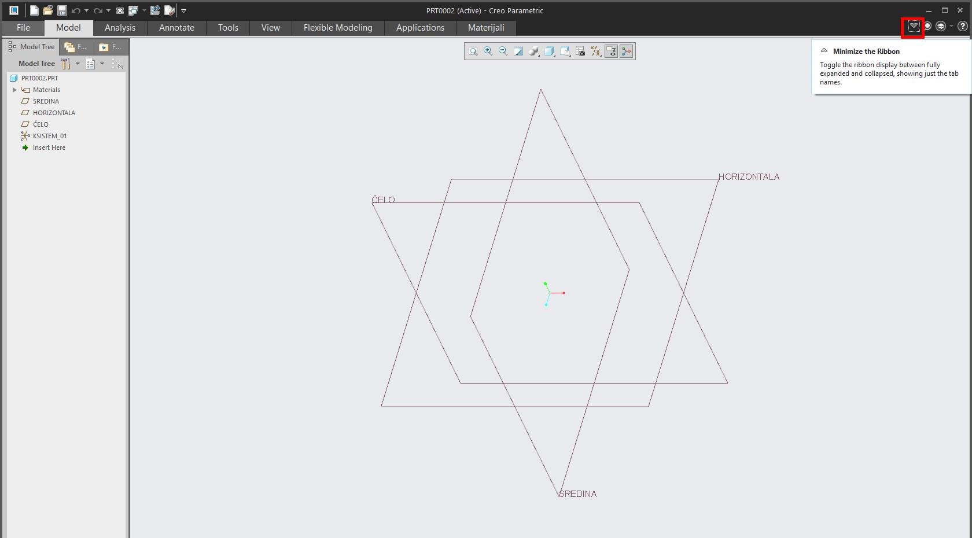The width and height of the screenshot is (972, 538).
Task: Open the View Manager icon
Action: tap(565, 51)
